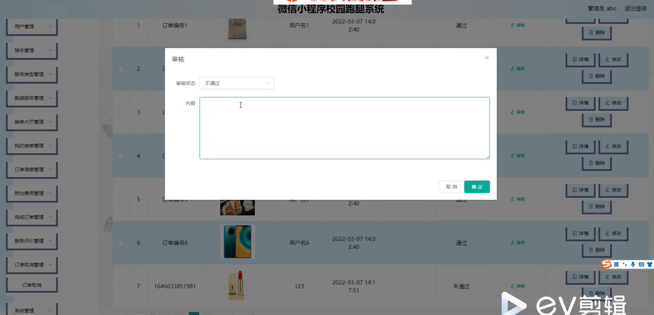Screen dimensions: 654x315
Task: Click the user cell showing 123
Action: (x=299, y=286)
